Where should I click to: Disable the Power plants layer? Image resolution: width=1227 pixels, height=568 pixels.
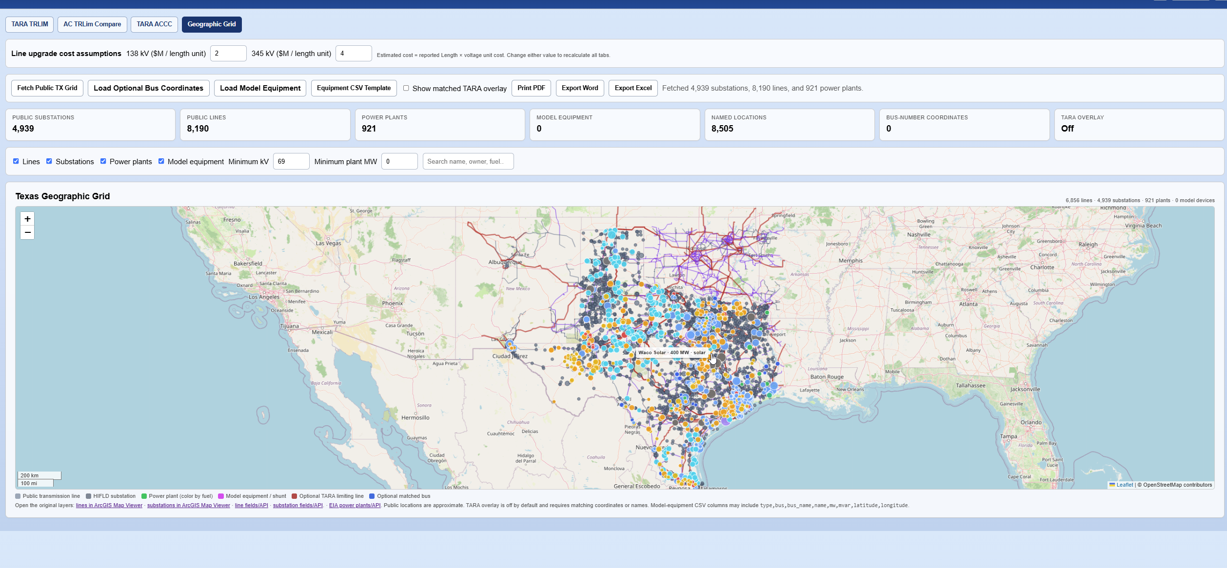click(103, 161)
